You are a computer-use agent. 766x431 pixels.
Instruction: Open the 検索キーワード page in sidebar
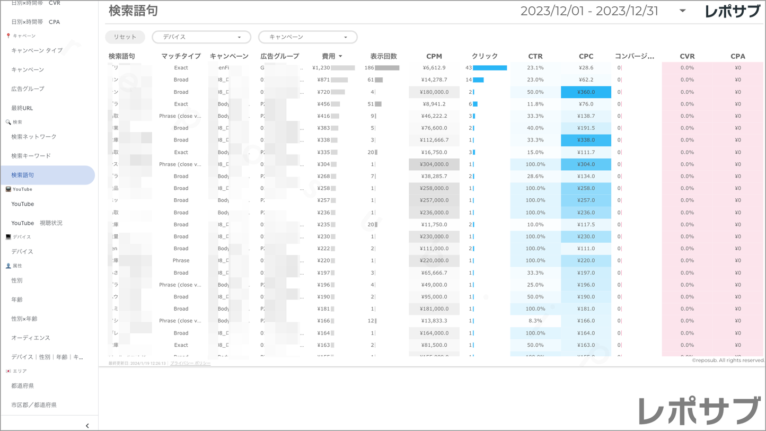[31, 156]
